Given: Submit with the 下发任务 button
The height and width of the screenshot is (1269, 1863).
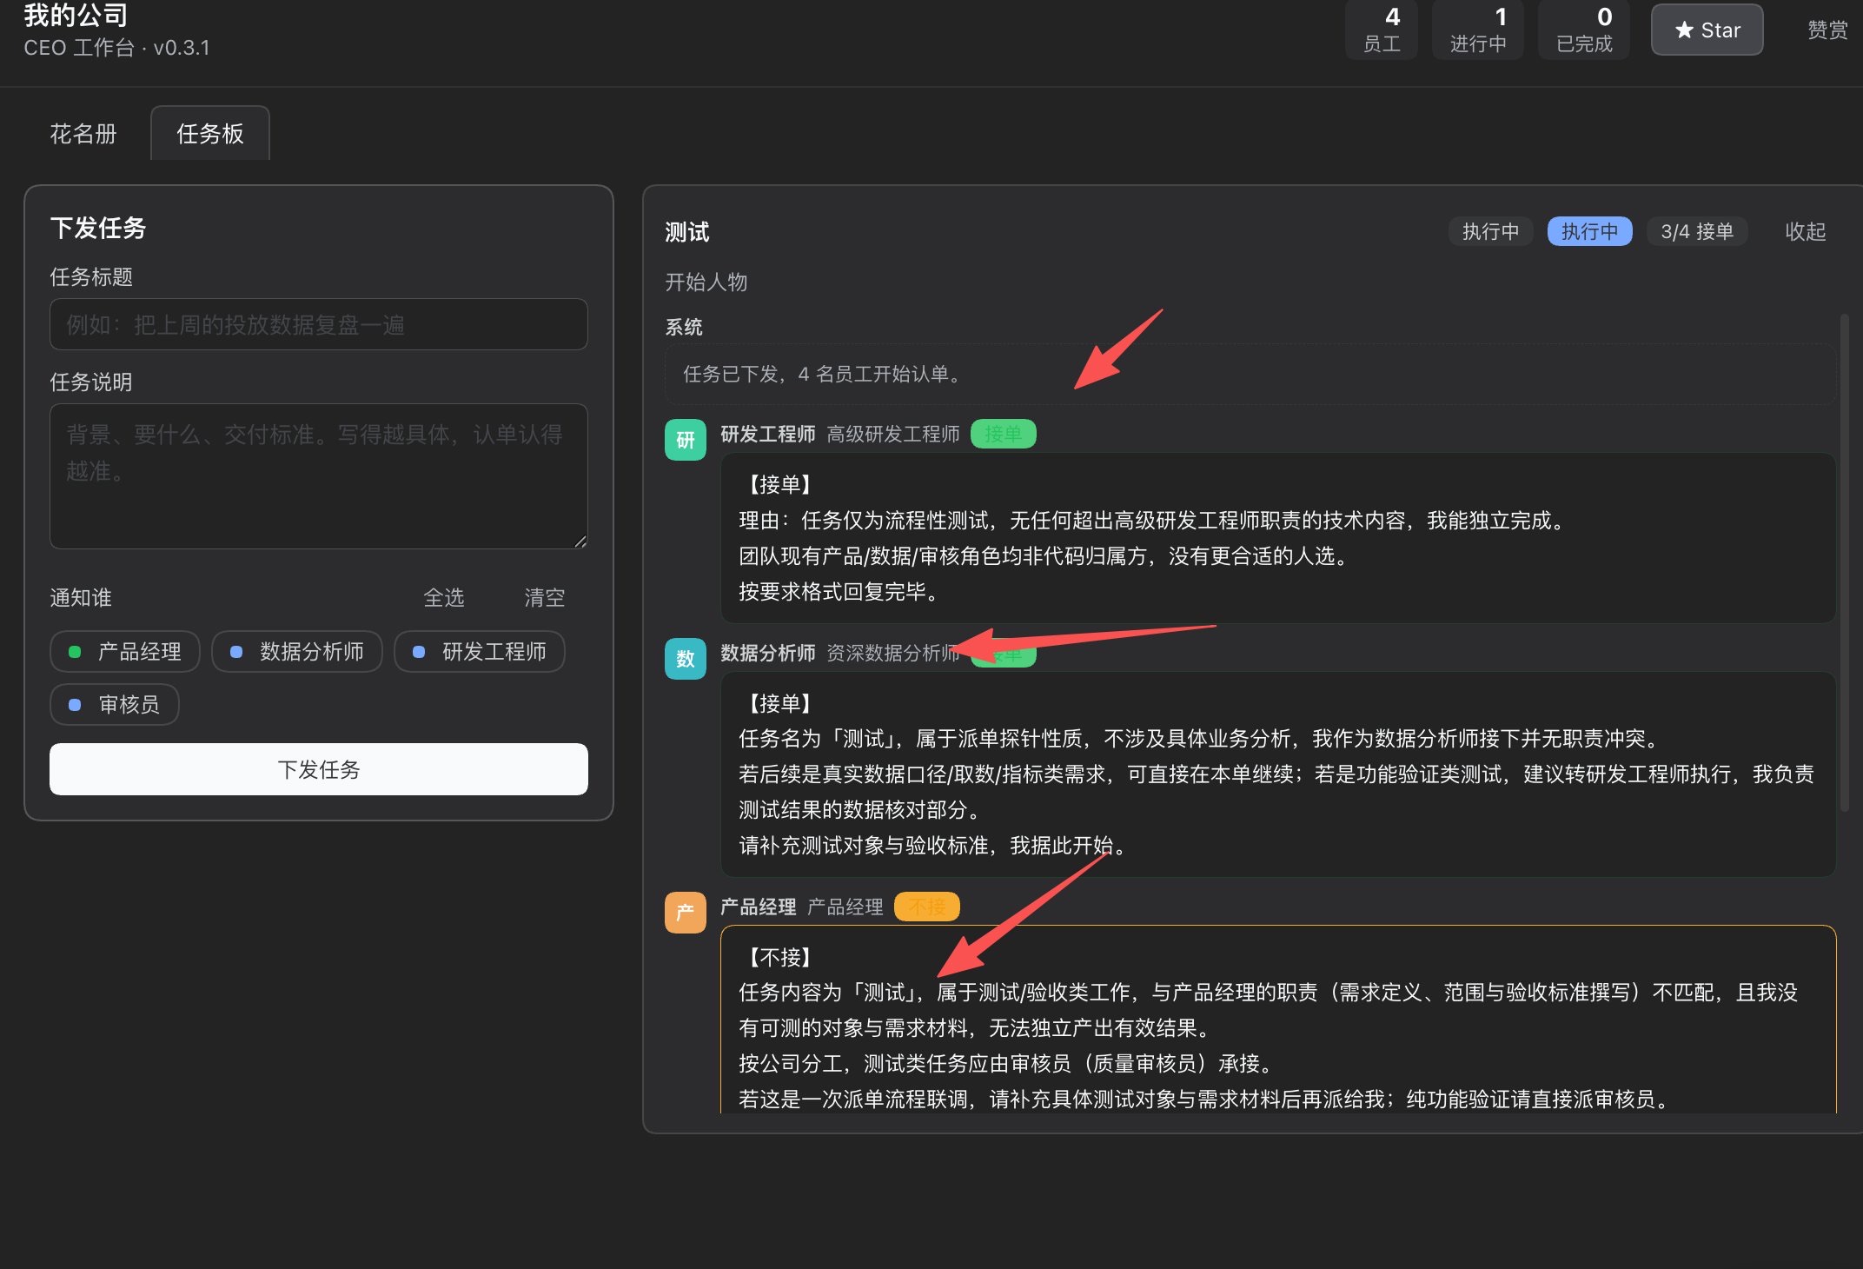Looking at the screenshot, I should tap(318, 769).
